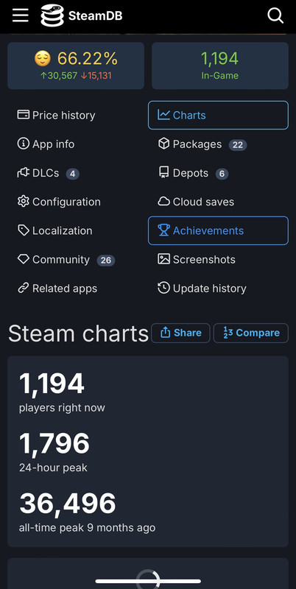Tap the Update history clock icon
This screenshot has height=589, width=296.
[163, 288]
